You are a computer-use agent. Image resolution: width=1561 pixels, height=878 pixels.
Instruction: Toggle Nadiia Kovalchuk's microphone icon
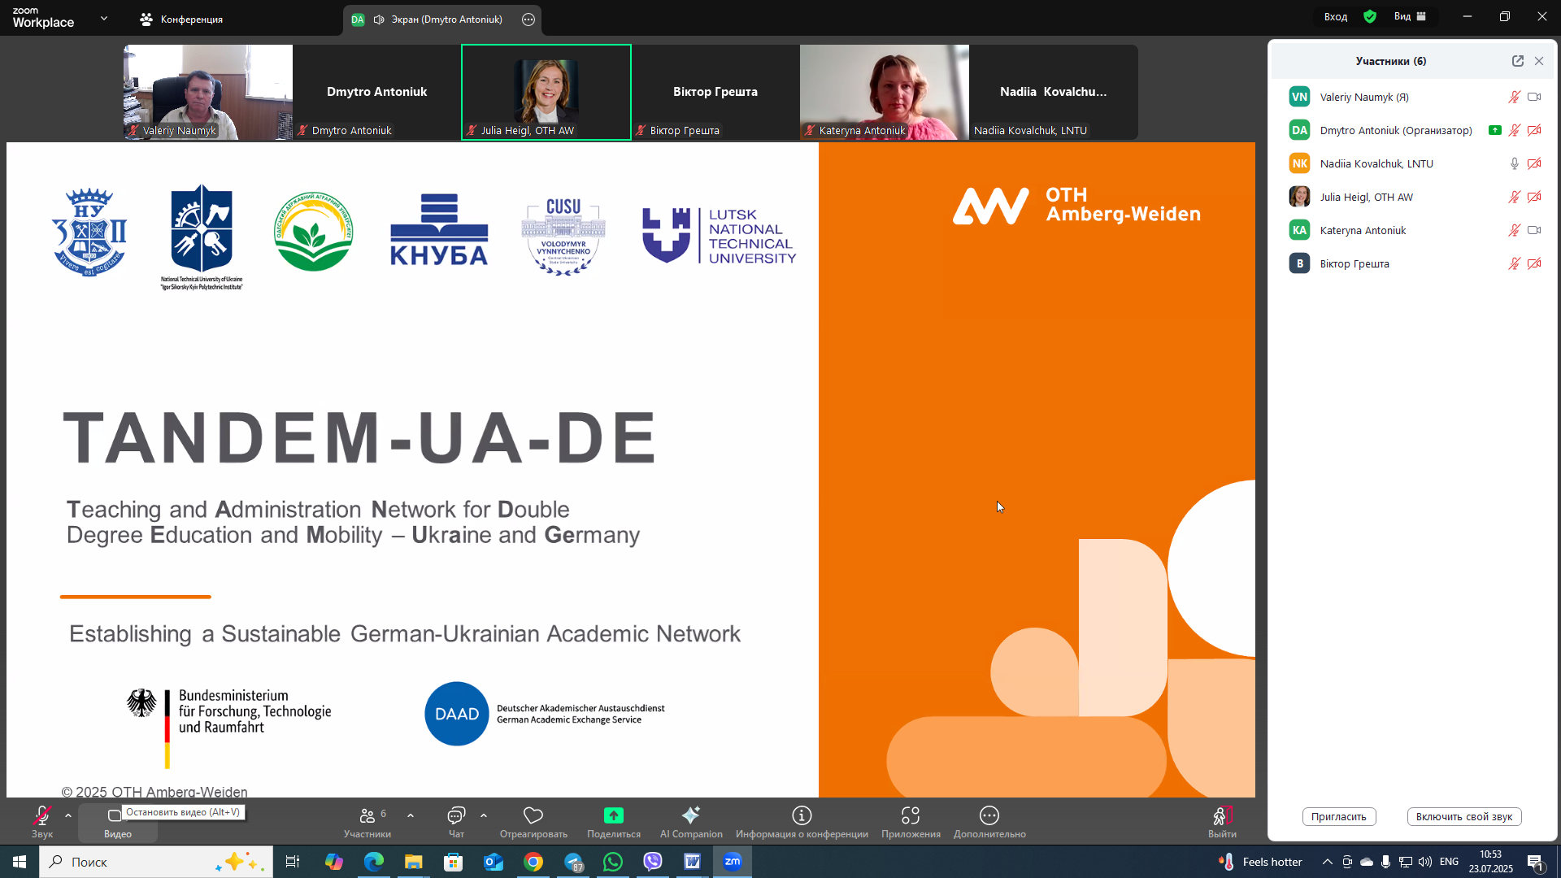click(1514, 163)
